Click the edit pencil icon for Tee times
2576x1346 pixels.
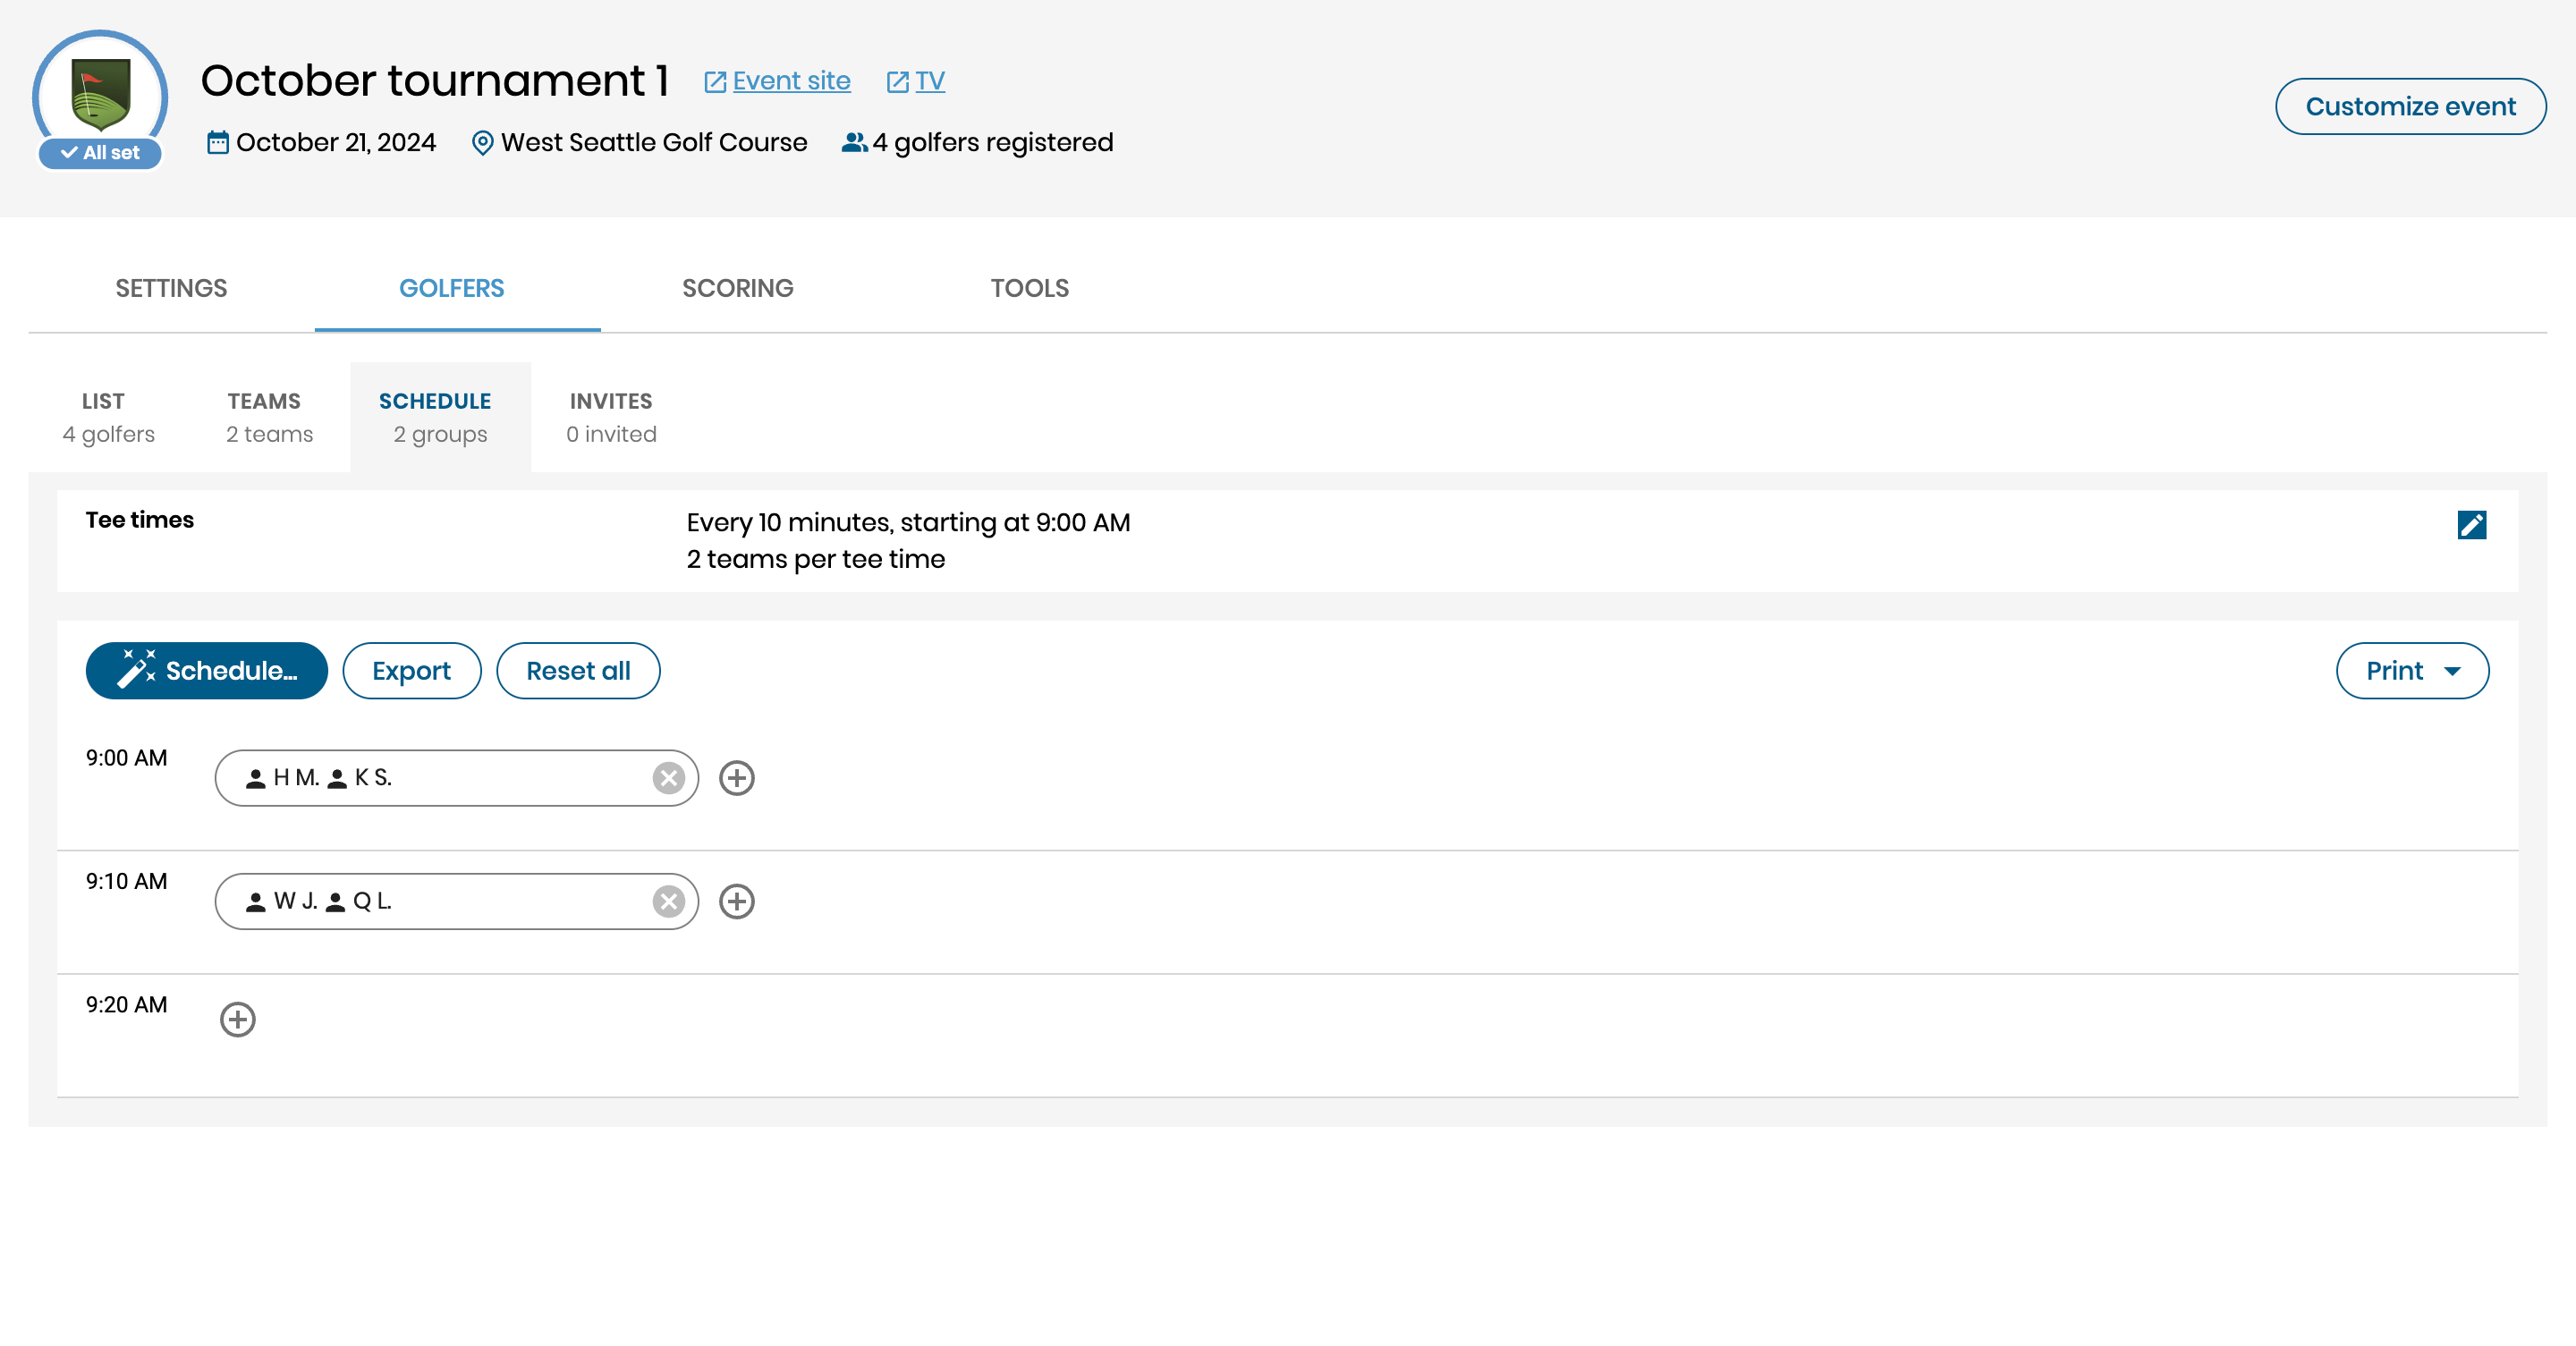click(x=2471, y=524)
